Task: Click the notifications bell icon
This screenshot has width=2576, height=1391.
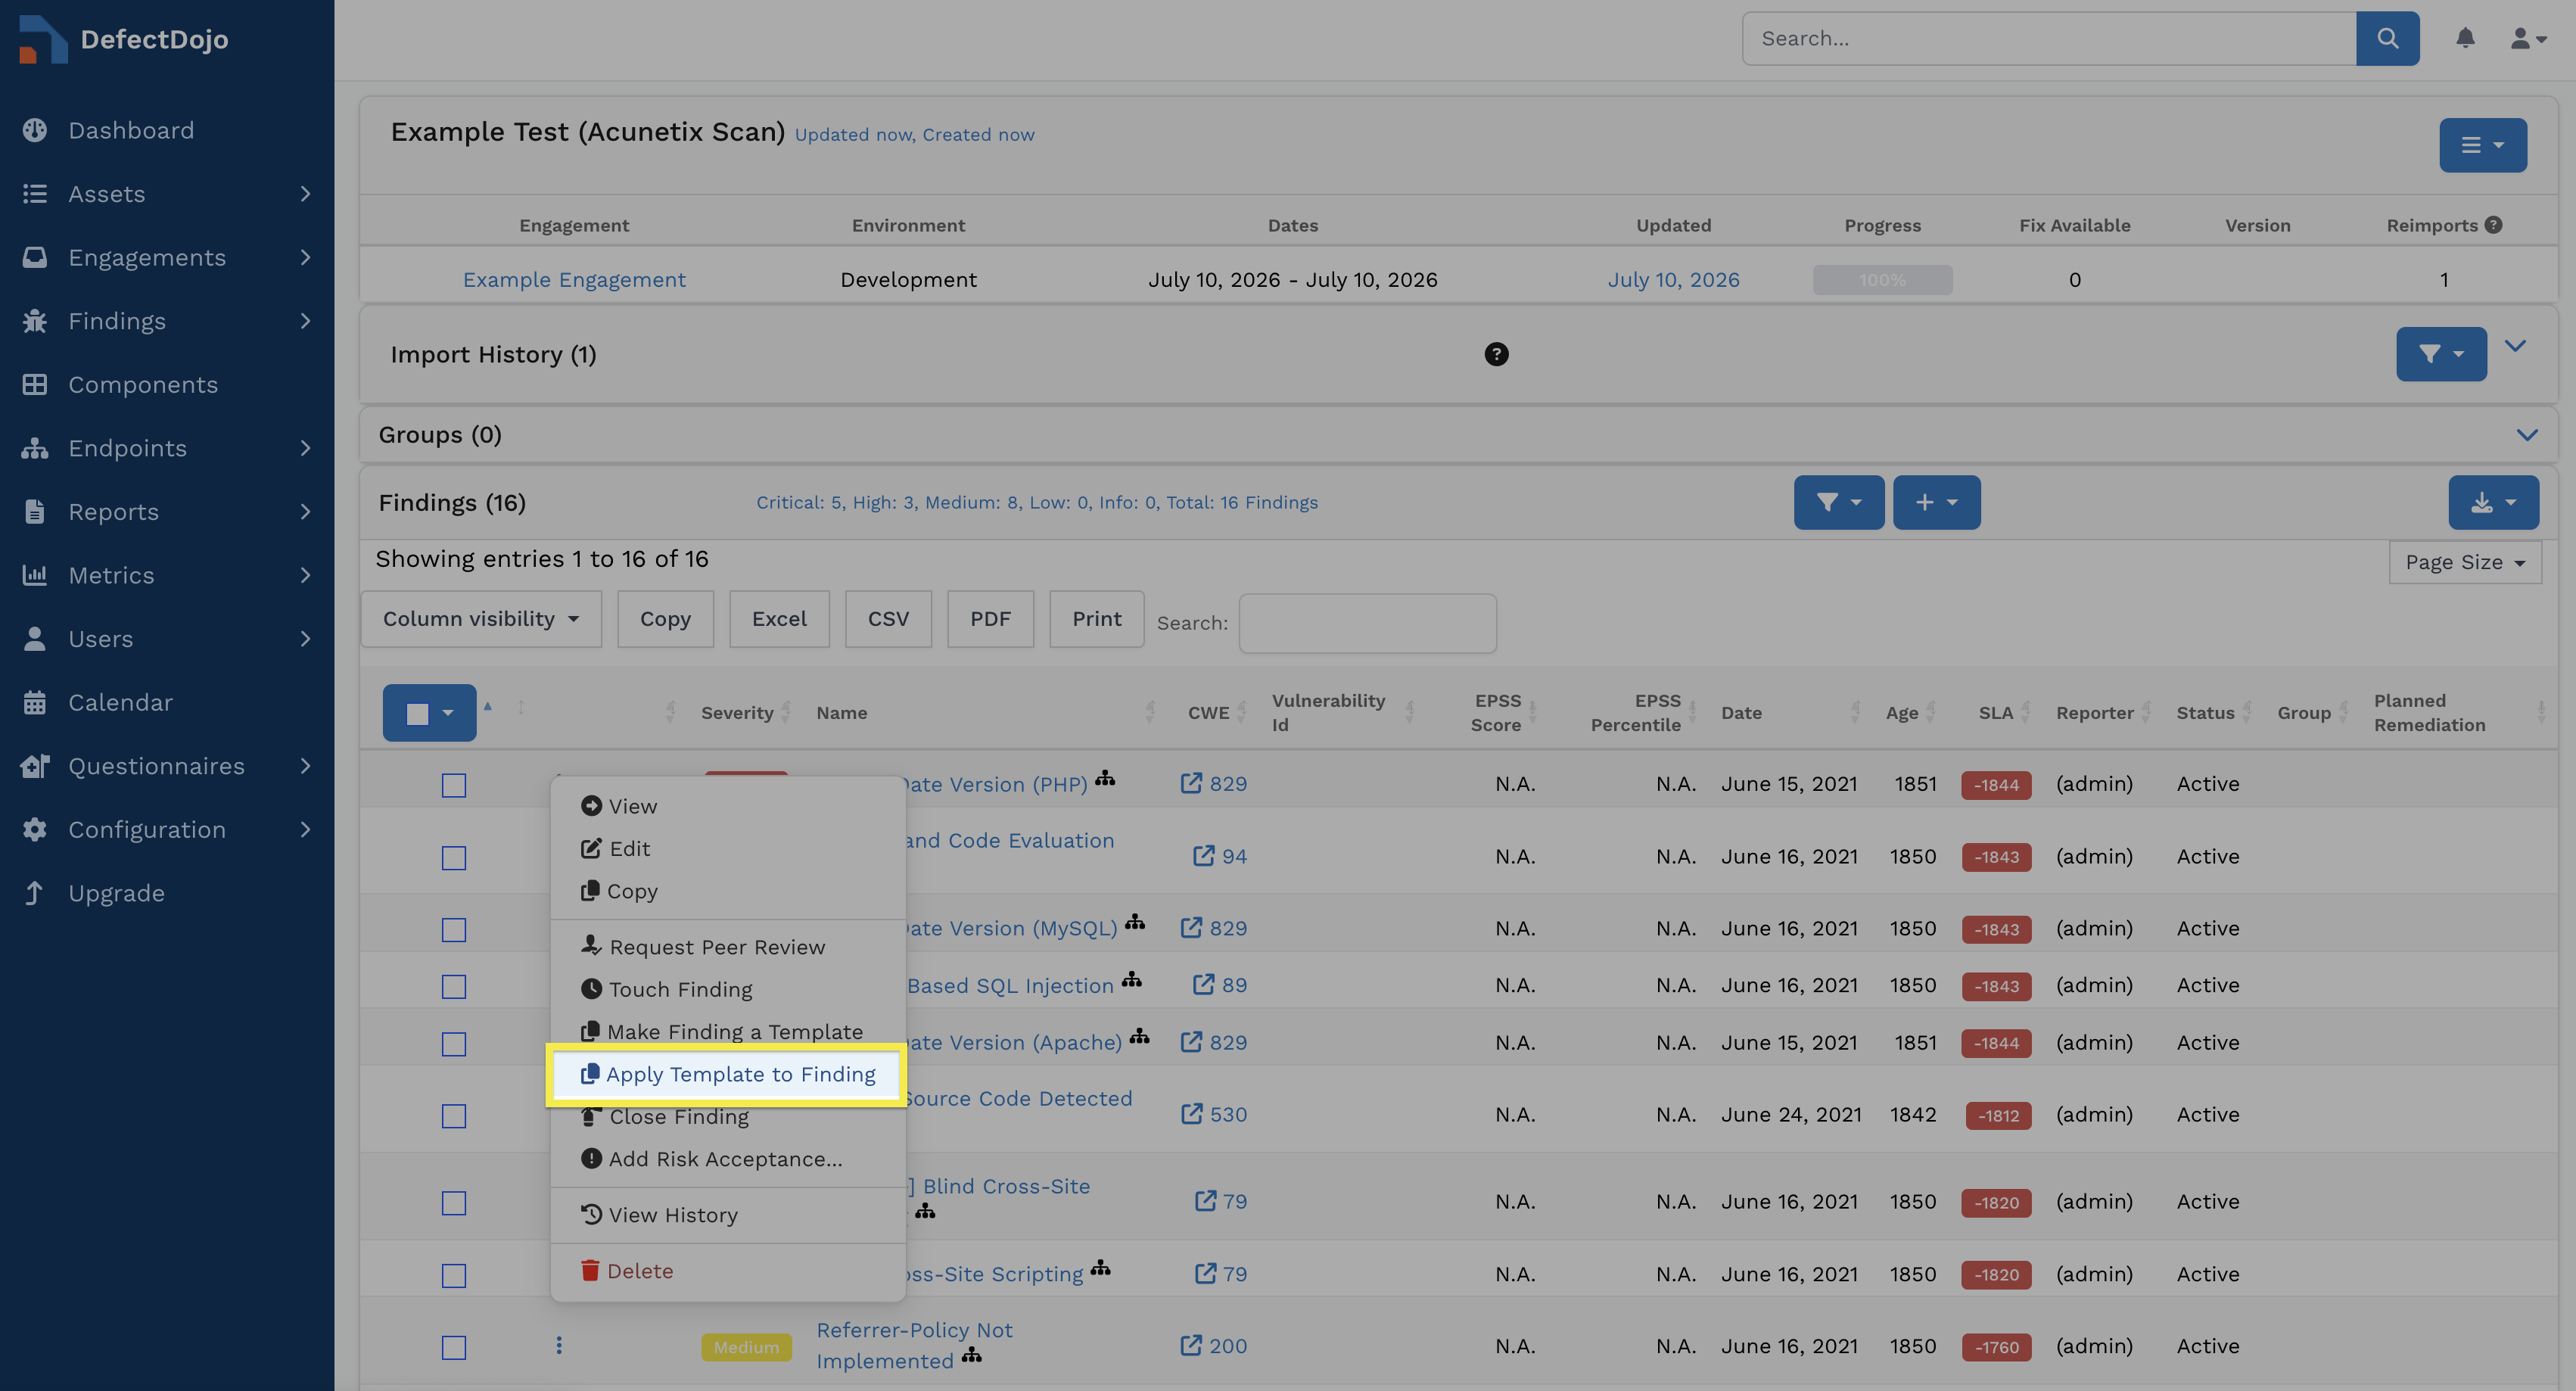Action: [x=2465, y=38]
